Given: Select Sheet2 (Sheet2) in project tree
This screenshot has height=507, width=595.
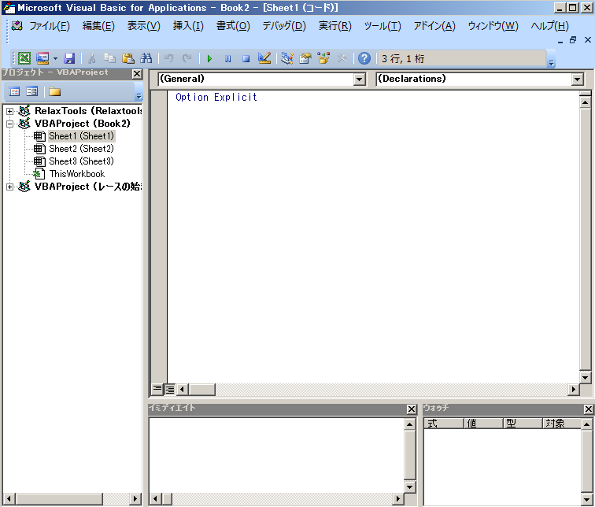Looking at the screenshot, I should tap(81, 148).
